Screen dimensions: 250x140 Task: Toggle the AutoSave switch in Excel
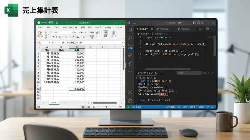(x=51, y=23)
